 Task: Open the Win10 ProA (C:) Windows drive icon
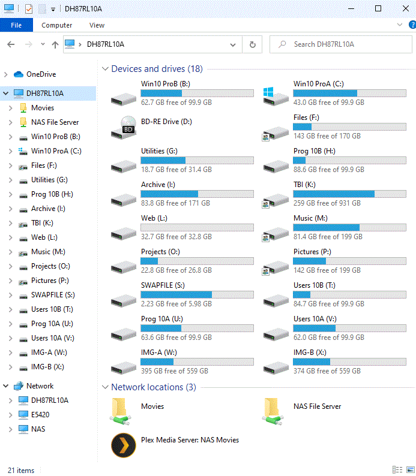pyautogui.click(x=276, y=97)
